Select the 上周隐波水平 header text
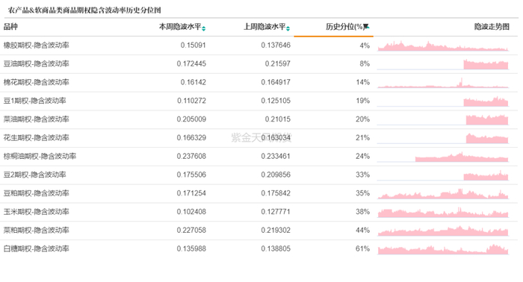 point(264,27)
